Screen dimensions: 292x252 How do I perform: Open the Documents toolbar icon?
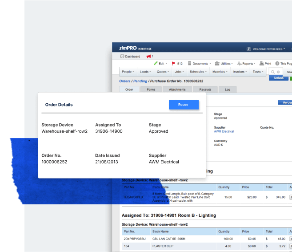[189, 63]
